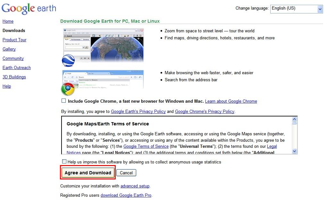The width and height of the screenshot is (334, 206).
Task: Open the Google Earth application screenshot thumbnail
Action: [103, 45]
